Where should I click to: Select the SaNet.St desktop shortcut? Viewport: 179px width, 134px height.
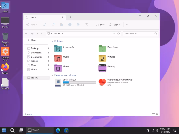(x=5, y=84)
